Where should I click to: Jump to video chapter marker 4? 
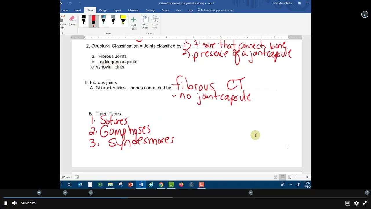[x=251, y=192]
